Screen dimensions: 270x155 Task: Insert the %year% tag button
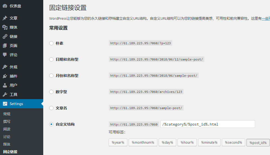118,143
